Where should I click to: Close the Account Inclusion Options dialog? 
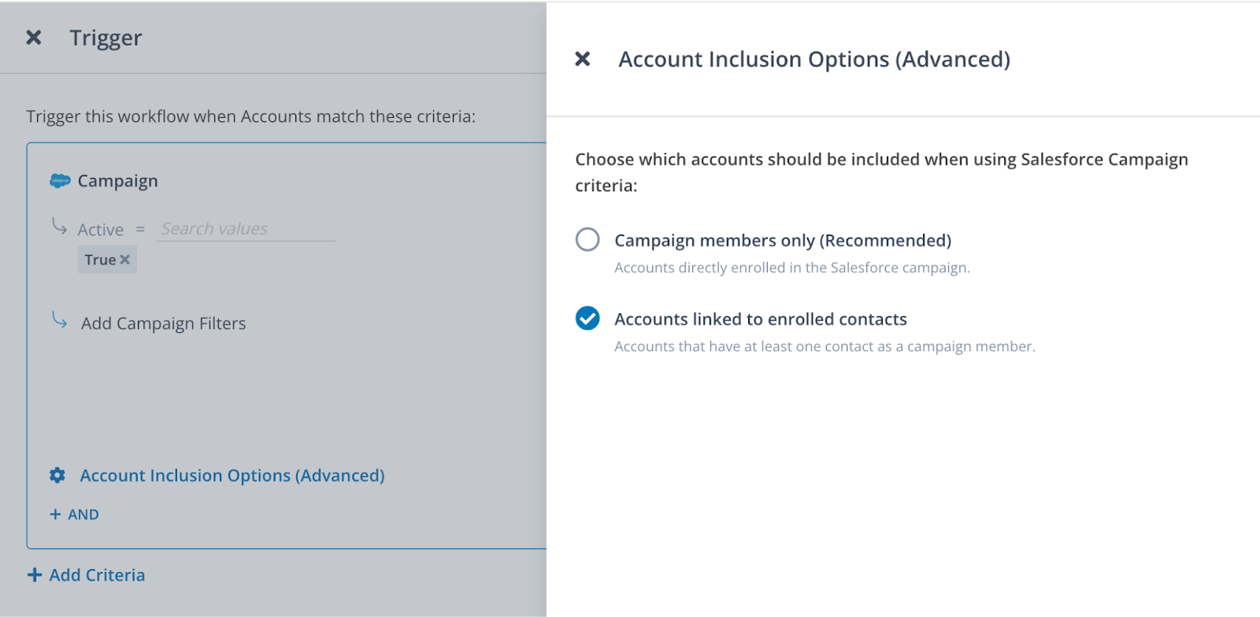tap(582, 59)
